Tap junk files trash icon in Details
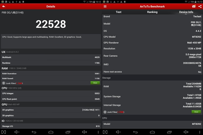 [x=4, y=83]
